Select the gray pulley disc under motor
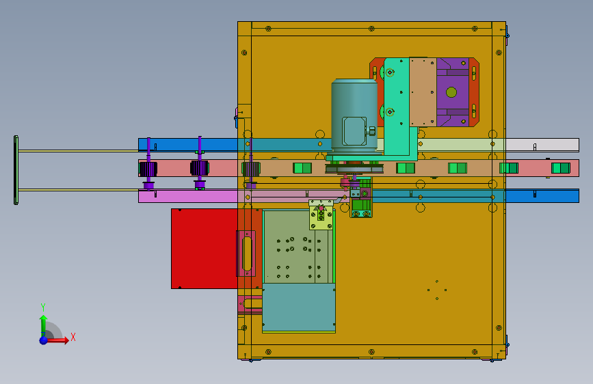 [354, 169]
